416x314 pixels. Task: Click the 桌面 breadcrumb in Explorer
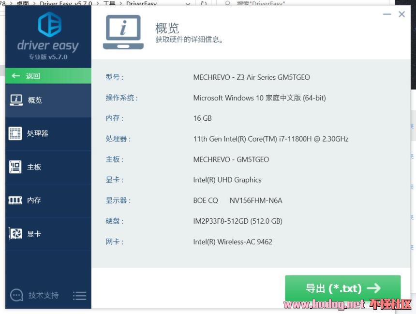pos(23,3)
